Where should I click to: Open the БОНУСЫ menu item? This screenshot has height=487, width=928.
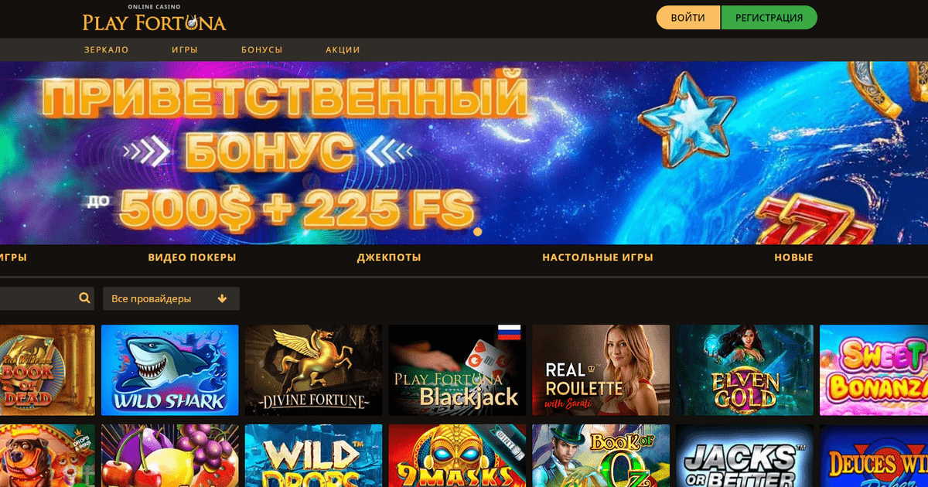coord(261,49)
